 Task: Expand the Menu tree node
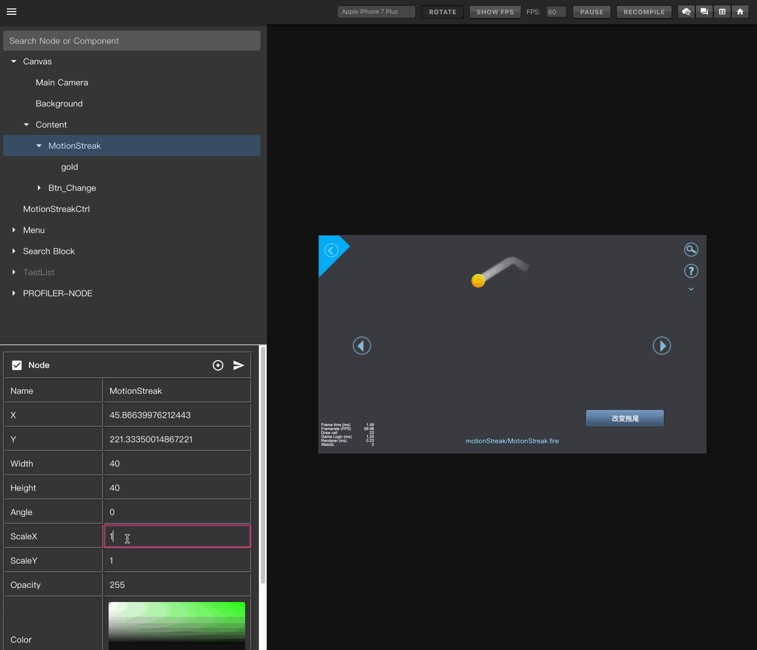[14, 230]
